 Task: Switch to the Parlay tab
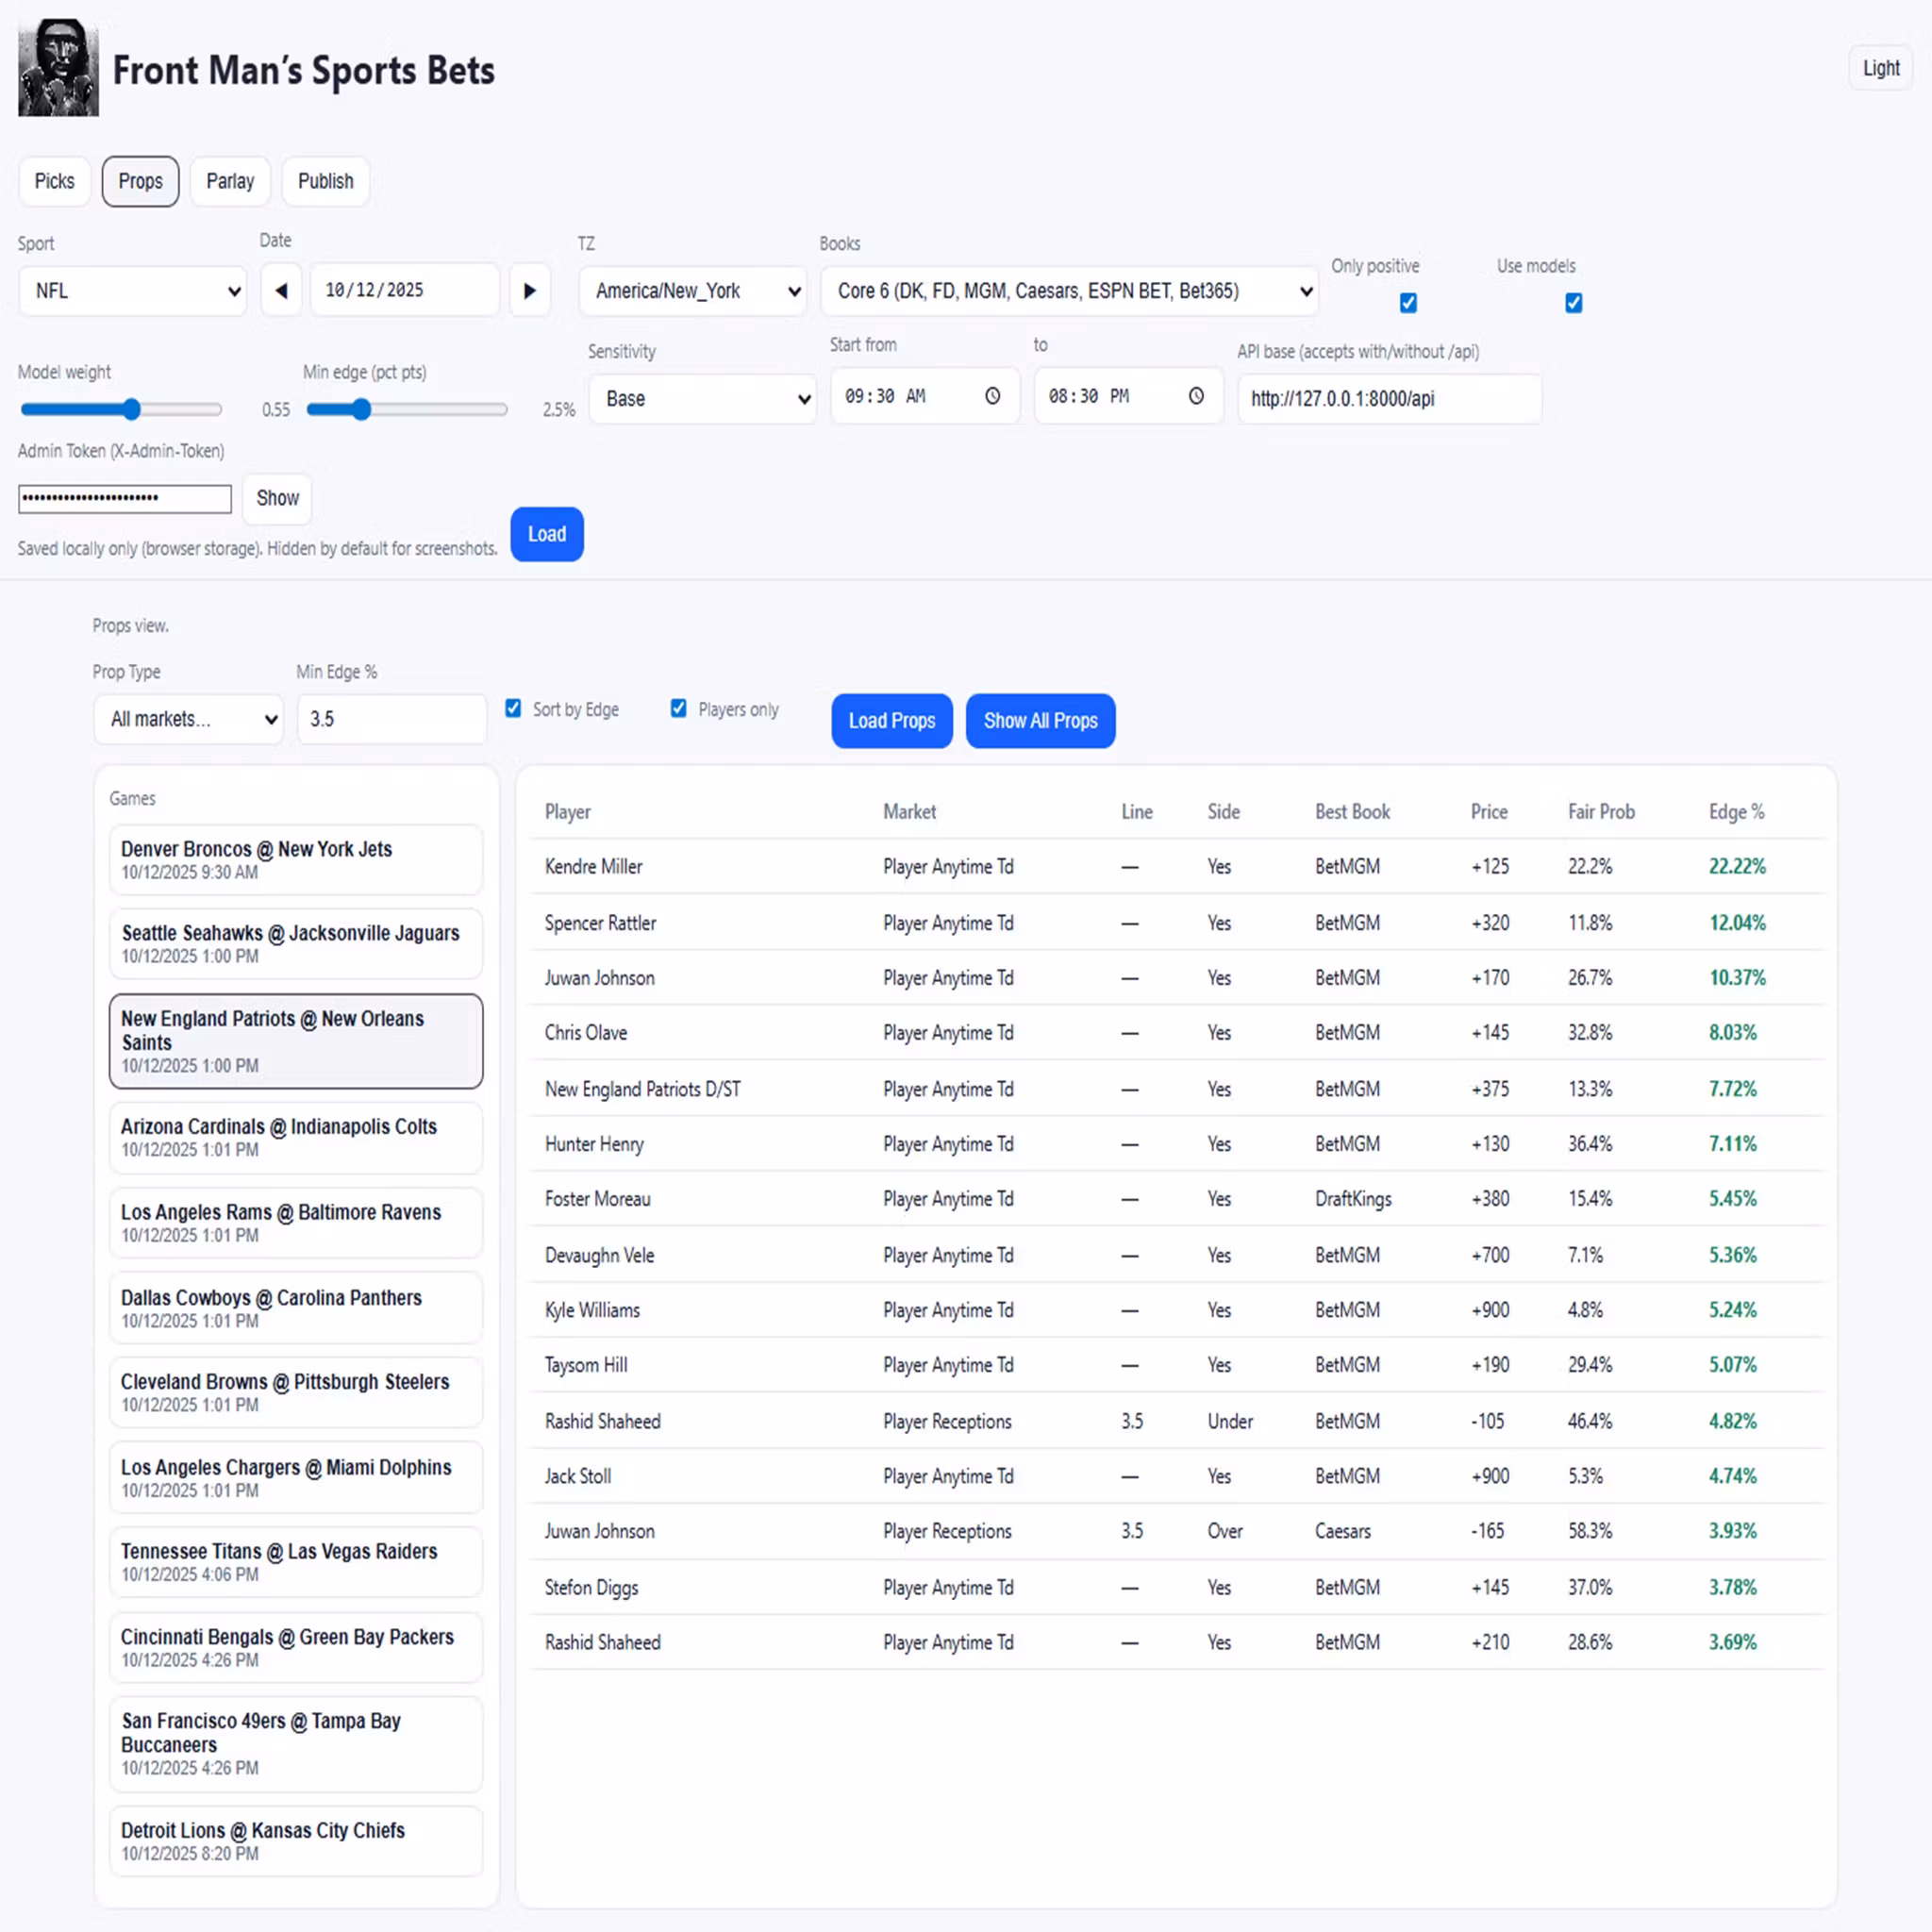point(230,181)
